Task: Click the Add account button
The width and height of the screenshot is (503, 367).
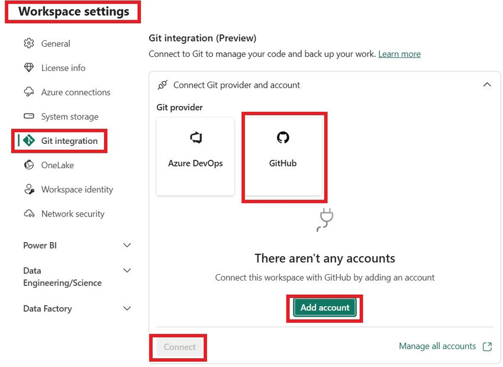Action: coord(325,308)
